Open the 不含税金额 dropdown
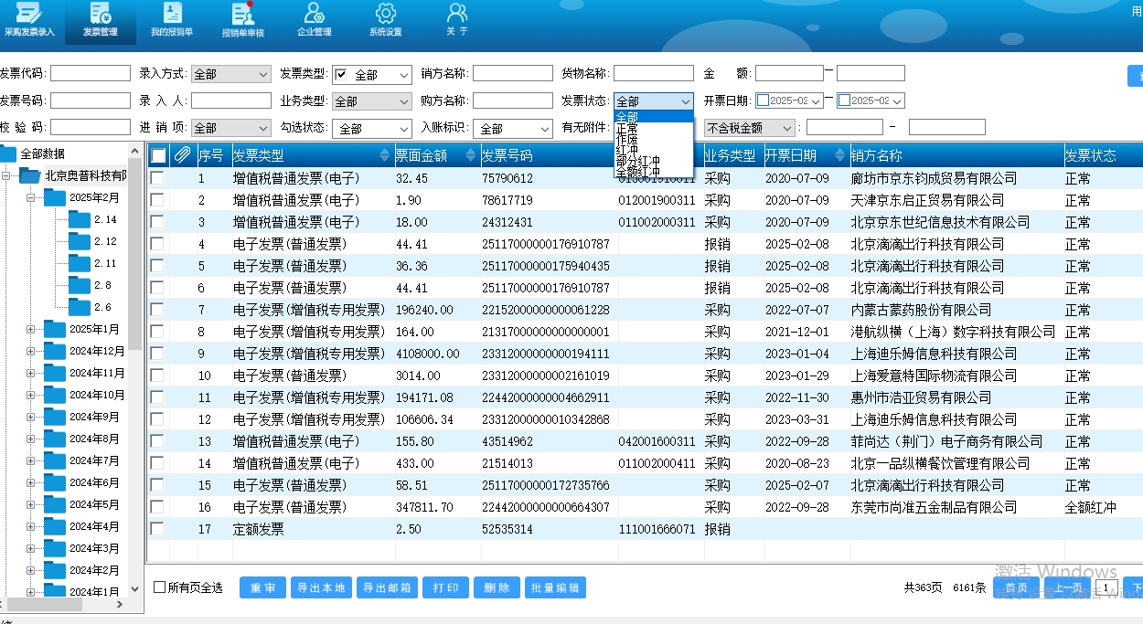 (x=749, y=128)
